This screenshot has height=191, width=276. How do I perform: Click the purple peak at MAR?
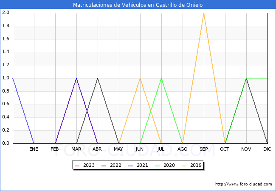click(x=76, y=78)
